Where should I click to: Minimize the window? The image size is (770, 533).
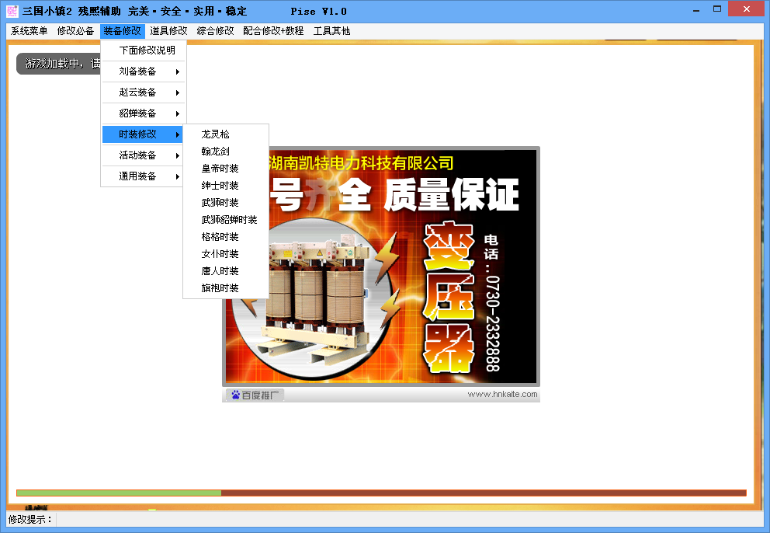(695, 10)
